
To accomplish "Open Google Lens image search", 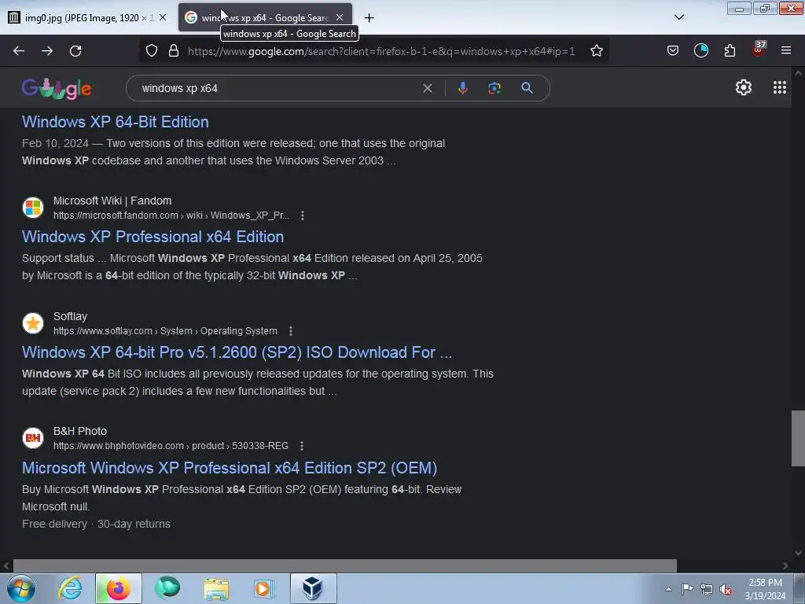I will click(494, 88).
